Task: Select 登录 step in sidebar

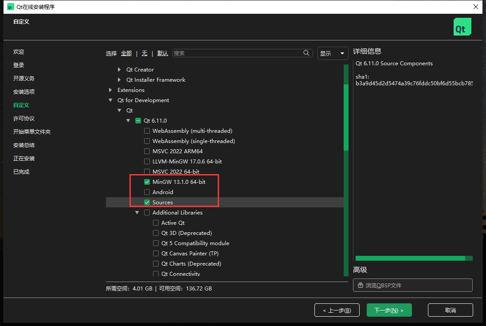Action: pos(19,65)
